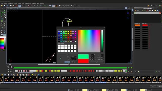Open the Window menu
Image resolution: width=162 pixels, height=91 pixels.
pos(42,4)
